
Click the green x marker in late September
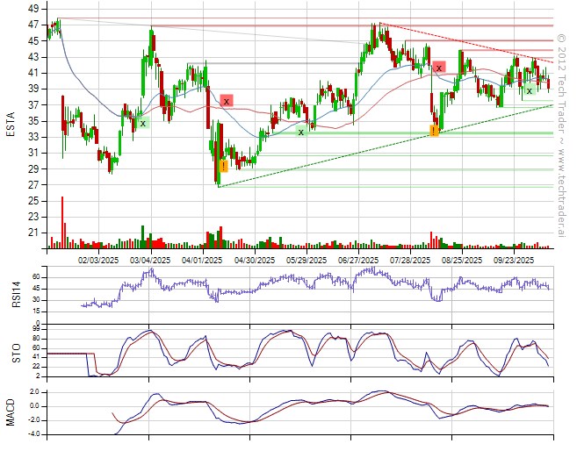click(529, 90)
